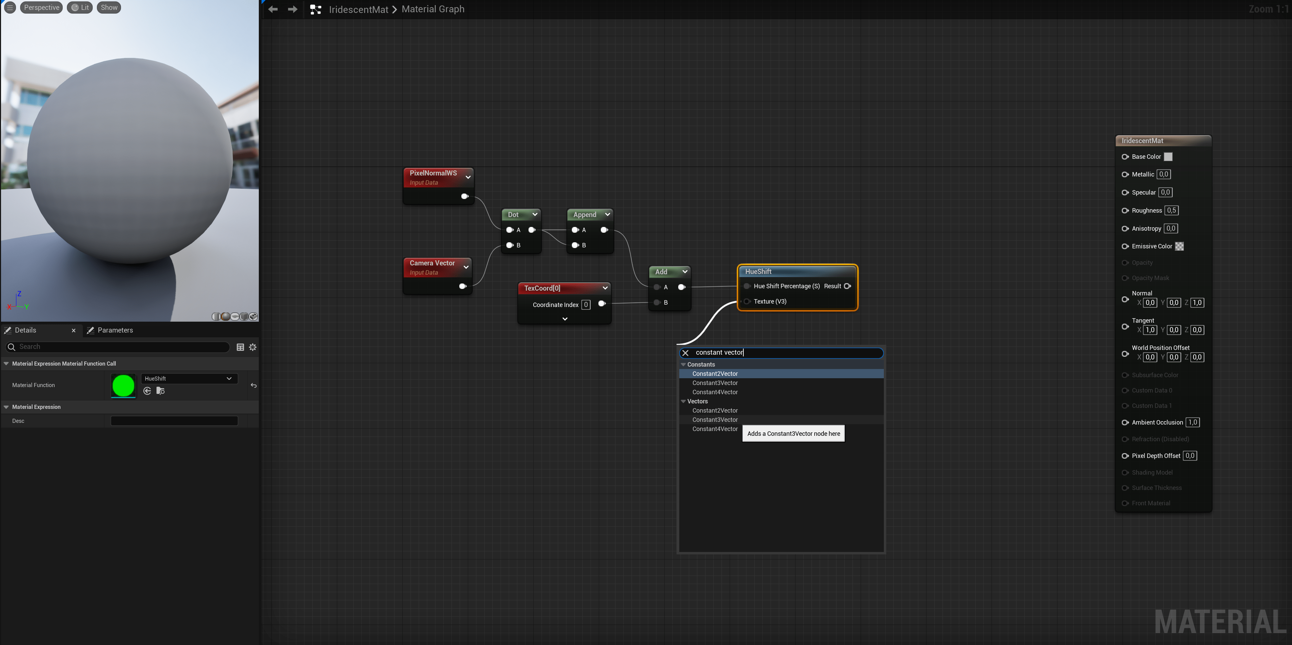Browse to HueShift in Content Browser
The height and width of the screenshot is (645, 1292).
161,391
